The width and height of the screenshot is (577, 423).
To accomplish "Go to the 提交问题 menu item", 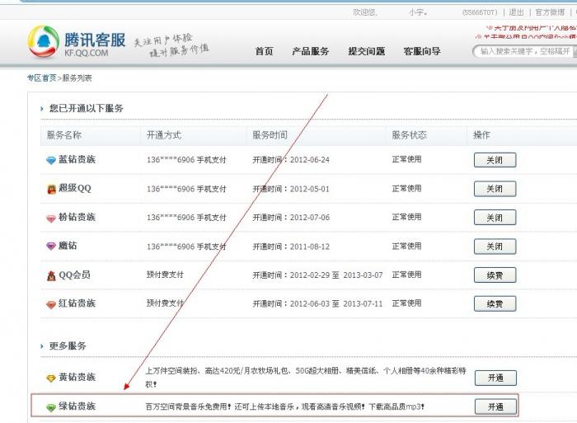I will point(367,51).
